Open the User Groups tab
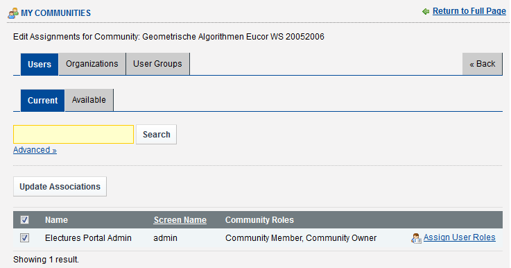This screenshot has height=268, width=511. [x=157, y=64]
